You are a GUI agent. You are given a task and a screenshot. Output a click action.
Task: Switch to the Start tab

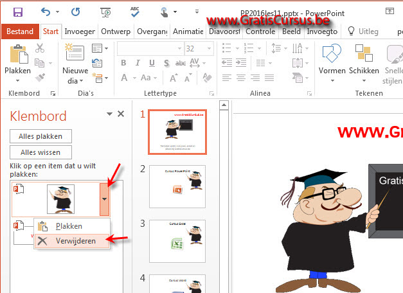(x=51, y=31)
